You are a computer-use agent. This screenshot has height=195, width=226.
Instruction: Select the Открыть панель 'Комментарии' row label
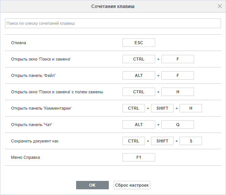click(x=41, y=108)
